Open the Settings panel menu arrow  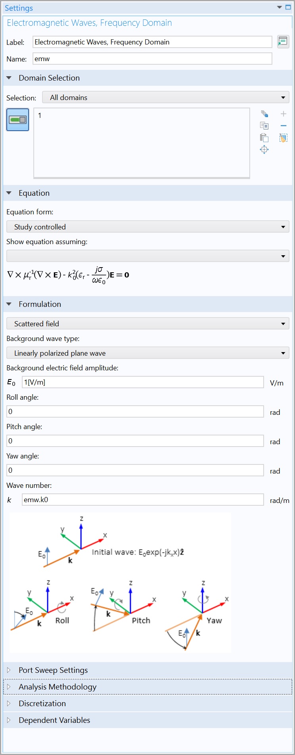click(280, 8)
